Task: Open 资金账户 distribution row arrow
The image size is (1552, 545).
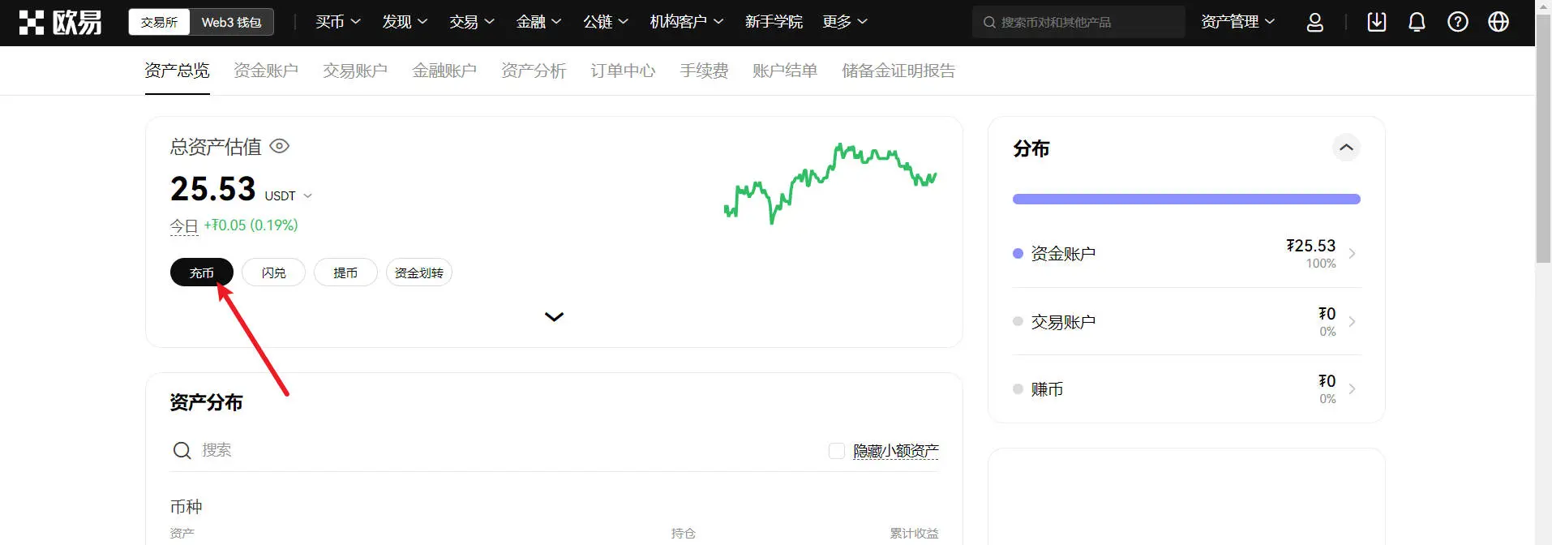Action: click(1352, 254)
